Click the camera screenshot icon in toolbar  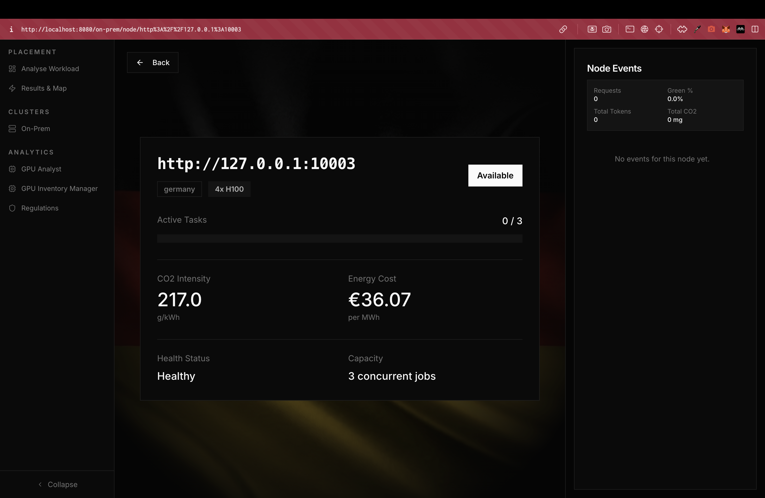pos(607,29)
